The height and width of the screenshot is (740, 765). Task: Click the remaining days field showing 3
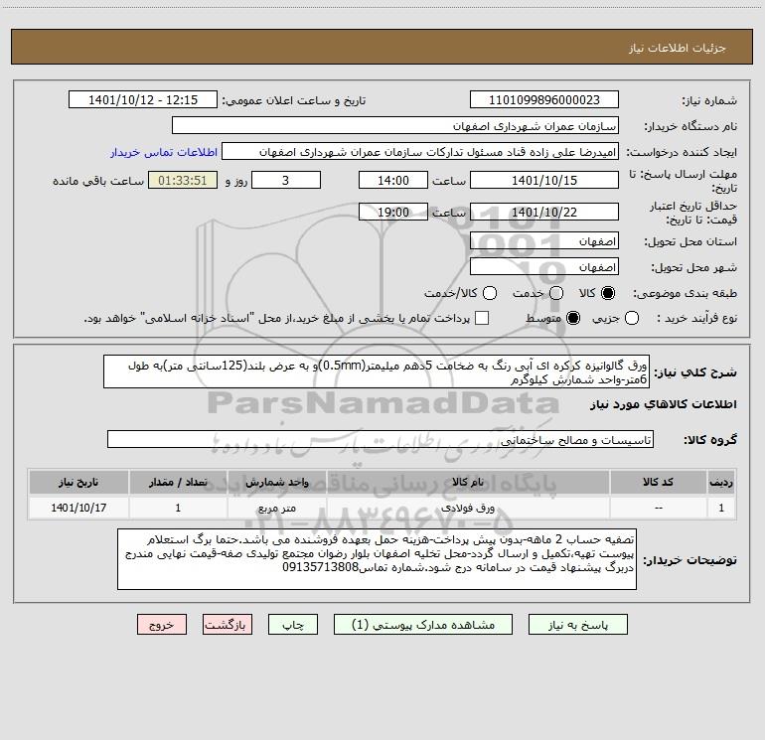point(286,180)
